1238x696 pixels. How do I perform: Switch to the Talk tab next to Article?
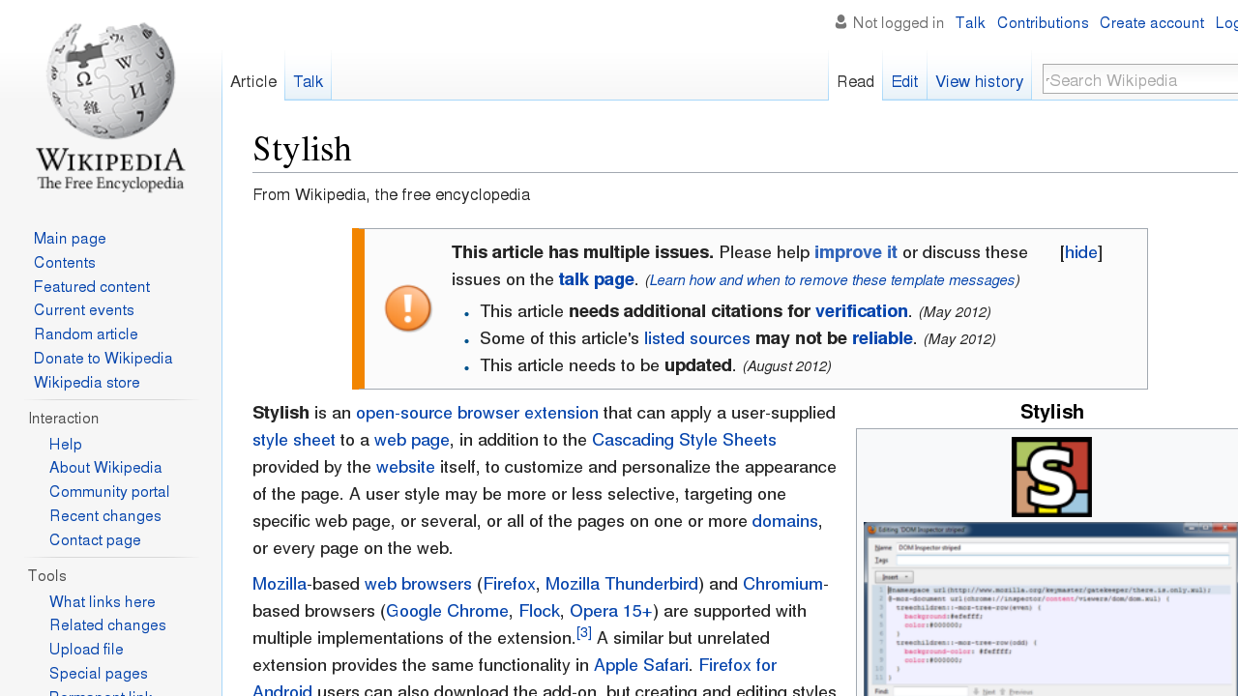(x=308, y=81)
